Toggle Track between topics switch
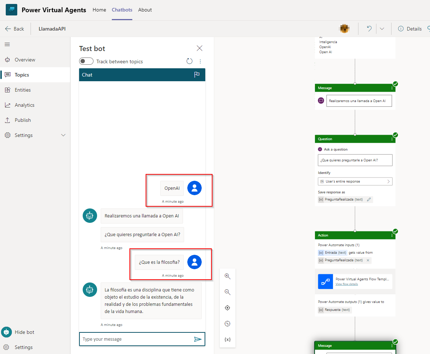 tap(86, 61)
